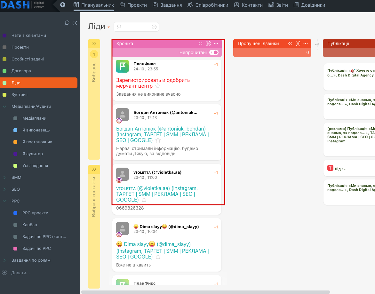This screenshot has height=294, width=375.
Task: Expand the SMM group chevron
Action: [4, 177]
